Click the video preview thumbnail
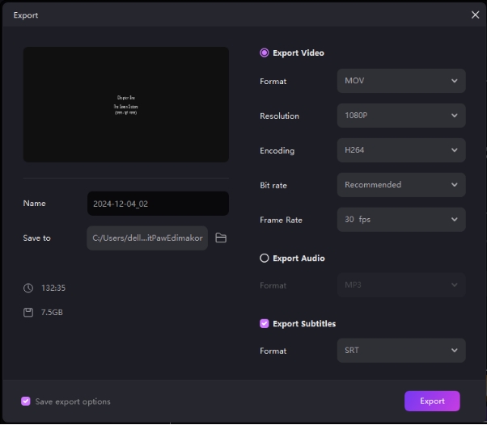Screen dimensions: 487x425 [126, 104]
